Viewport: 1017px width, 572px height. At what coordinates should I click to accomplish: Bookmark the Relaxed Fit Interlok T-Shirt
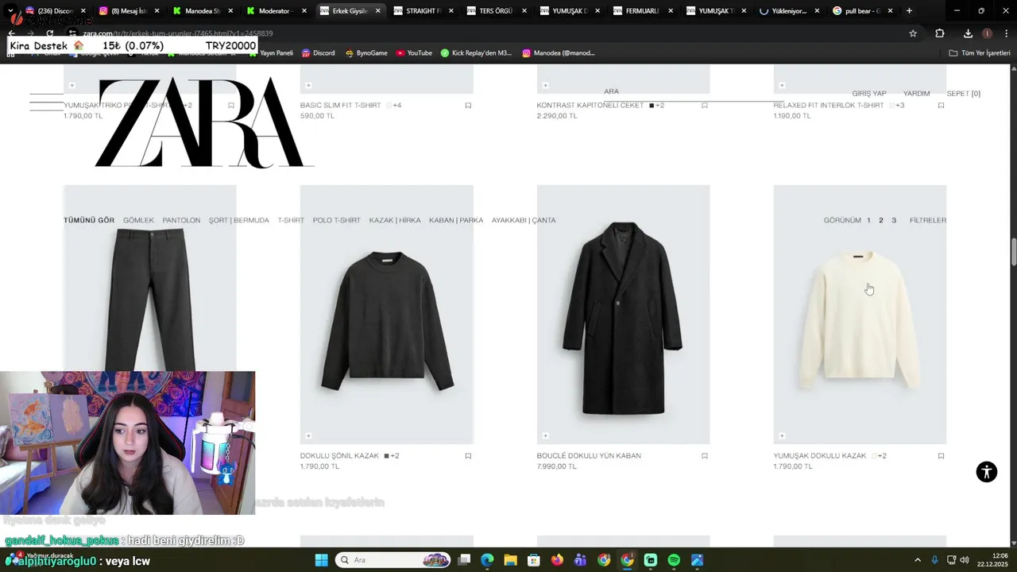[941, 105]
